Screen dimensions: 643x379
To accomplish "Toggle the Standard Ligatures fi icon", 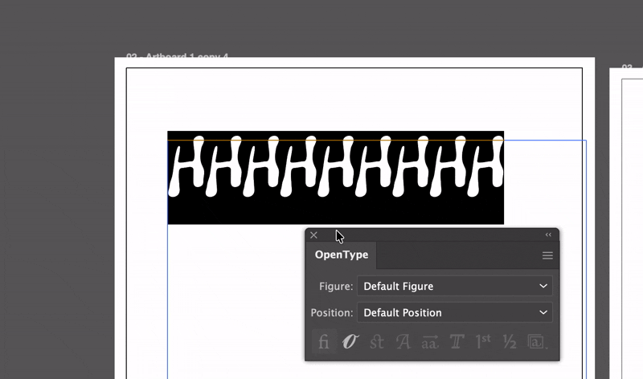I will [324, 341].
